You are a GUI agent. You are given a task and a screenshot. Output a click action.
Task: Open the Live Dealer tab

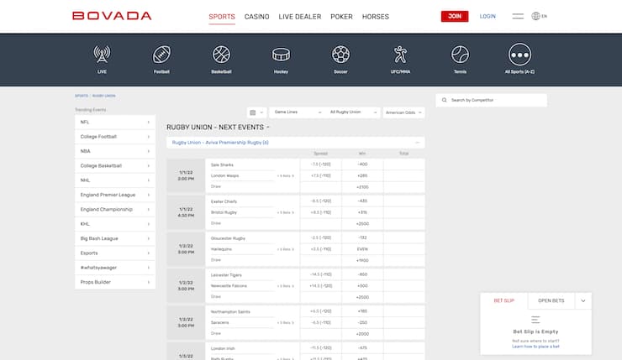[x=300, y=17]
